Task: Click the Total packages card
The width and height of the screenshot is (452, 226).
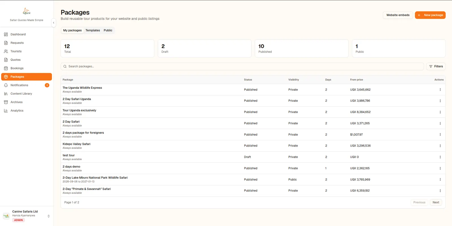Action: (x=107, y=48)
